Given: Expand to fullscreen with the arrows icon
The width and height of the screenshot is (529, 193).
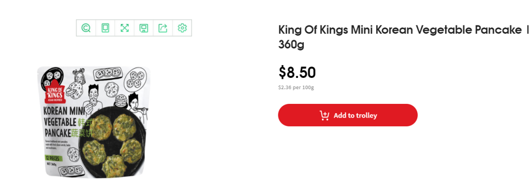Looking at the screenshot, I should 124,28.
